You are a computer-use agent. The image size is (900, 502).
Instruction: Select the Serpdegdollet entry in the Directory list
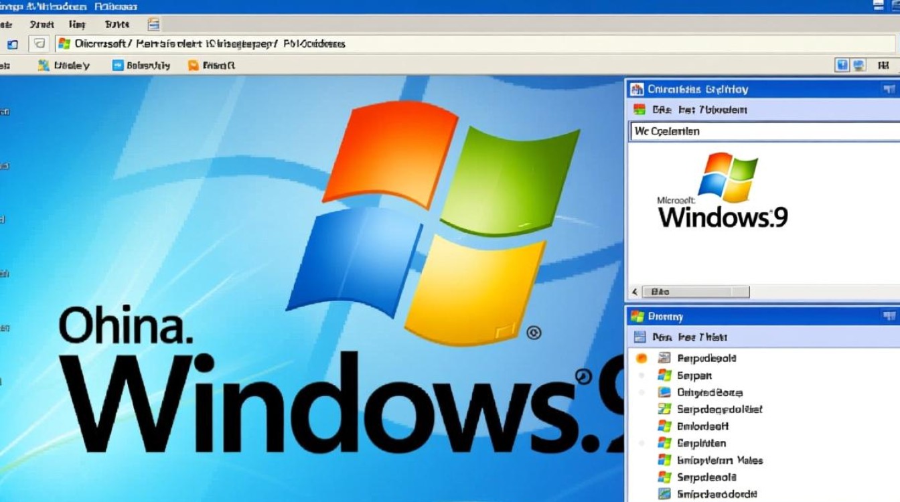[x=719, y=409]
